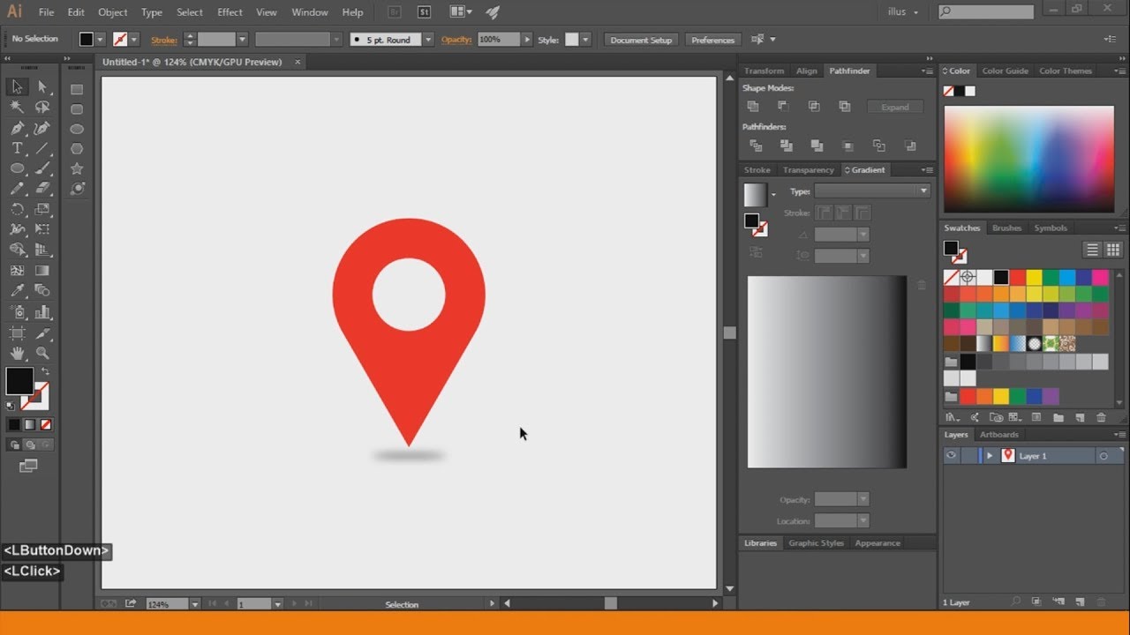1130x635 pixels.
Task: Open the zoom level dropdown at 124%
Action: tap(194, 604)
